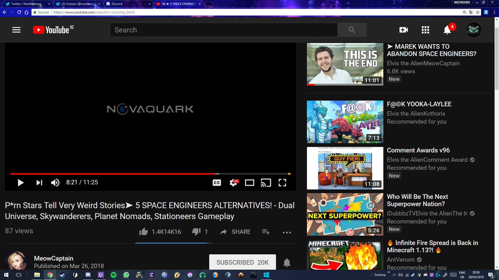Seek on the red video progress bar
The height and width of the screenshot is (280, 499).
[x=150, y=174]
